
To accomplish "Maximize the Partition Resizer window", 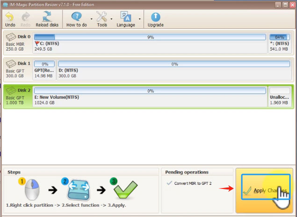I will [x=285, y=5].
